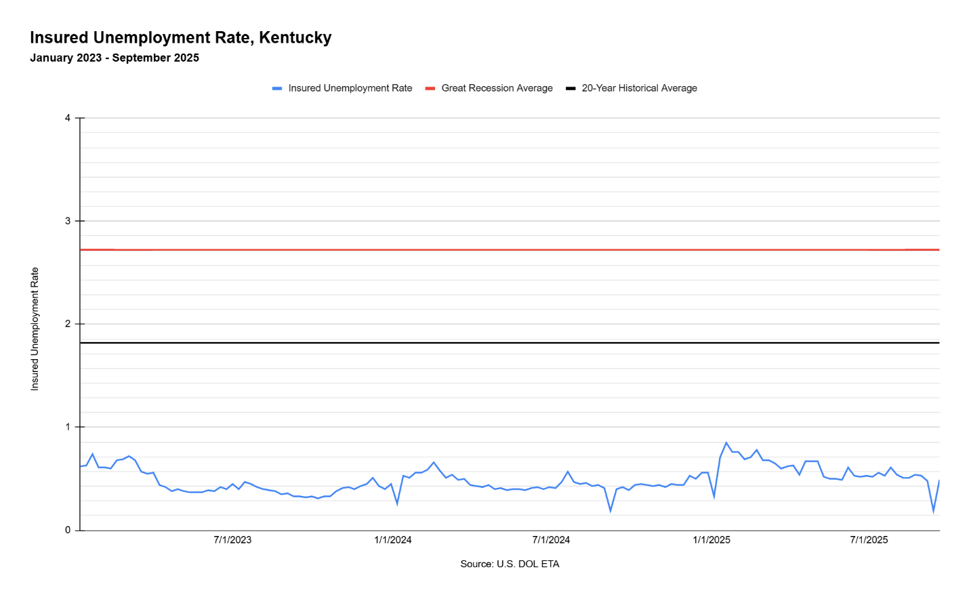The width and height of the screenshot is (969, 599).
Task: Click the y-axis tick label 2
Action: pyautogui.click(x=68, y=324)
